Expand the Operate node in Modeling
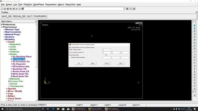Viewport: 198px width, 111px height. [6, 89]
